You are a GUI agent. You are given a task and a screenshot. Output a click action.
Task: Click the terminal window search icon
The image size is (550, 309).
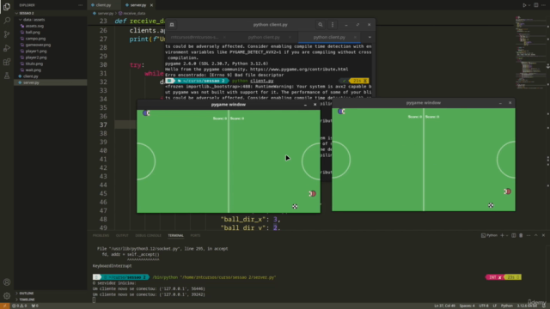(x=320, y=25)
